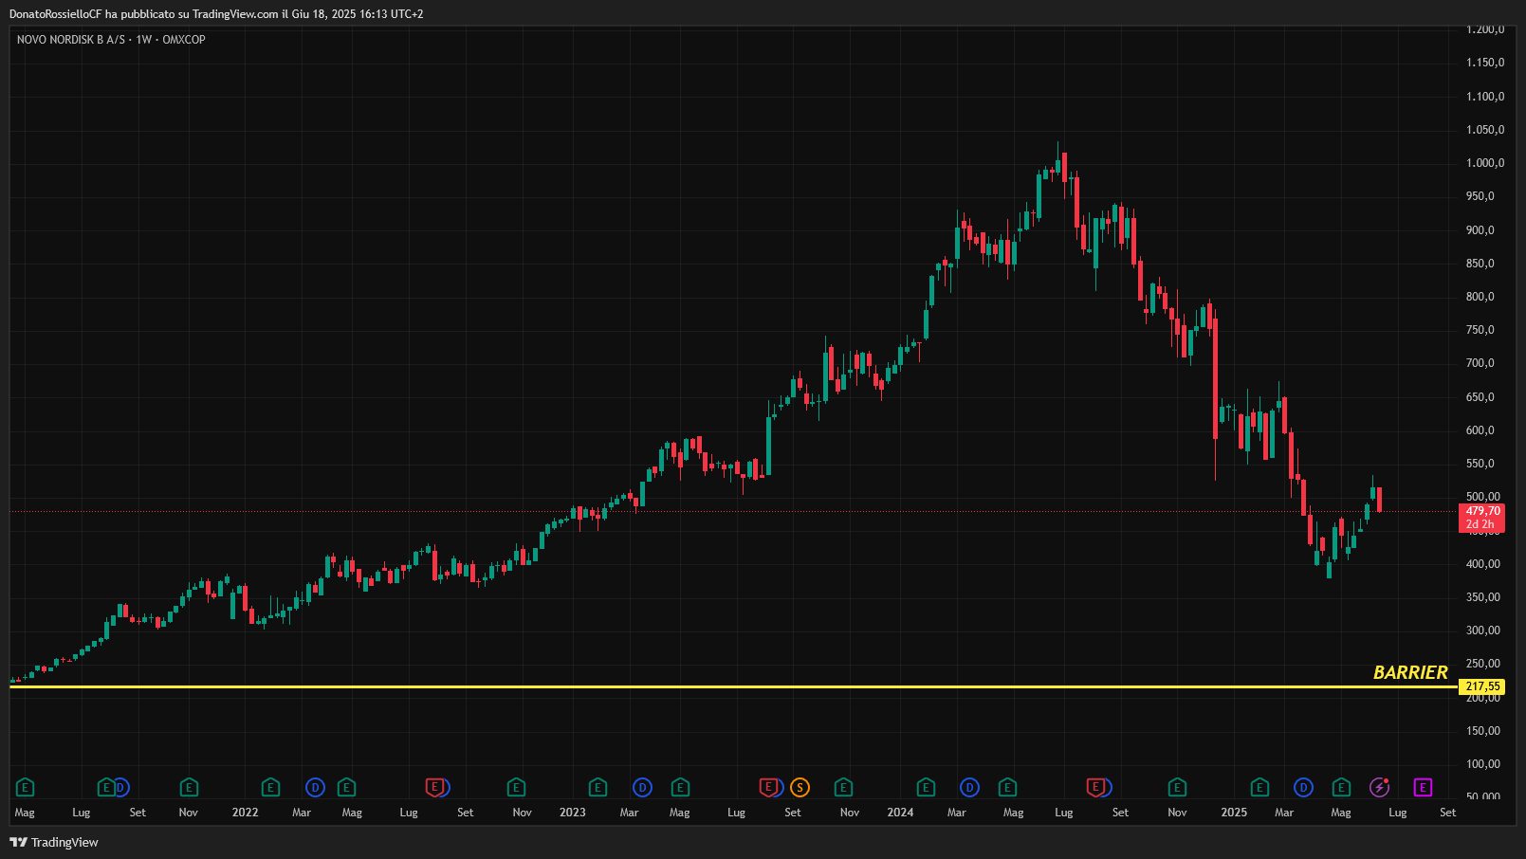Click the yellow 217,55 barrier price label
The image size is (1526, 859).
click(x=1481, y=686)
